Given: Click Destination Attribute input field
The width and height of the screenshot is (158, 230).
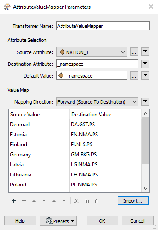Looking at the screenshot, I should click(x=97, y=64).
